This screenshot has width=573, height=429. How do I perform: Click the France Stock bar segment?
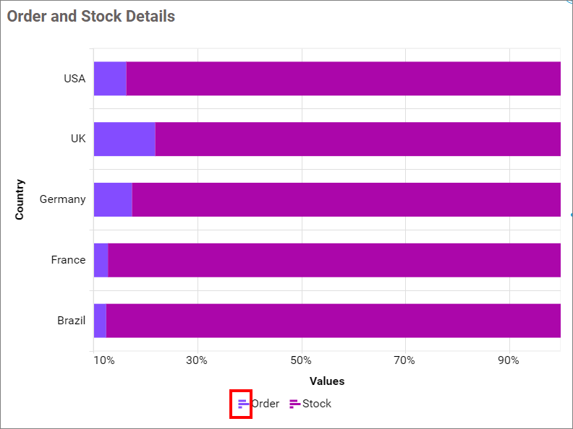pyautogui.click(x=334, y=260)
